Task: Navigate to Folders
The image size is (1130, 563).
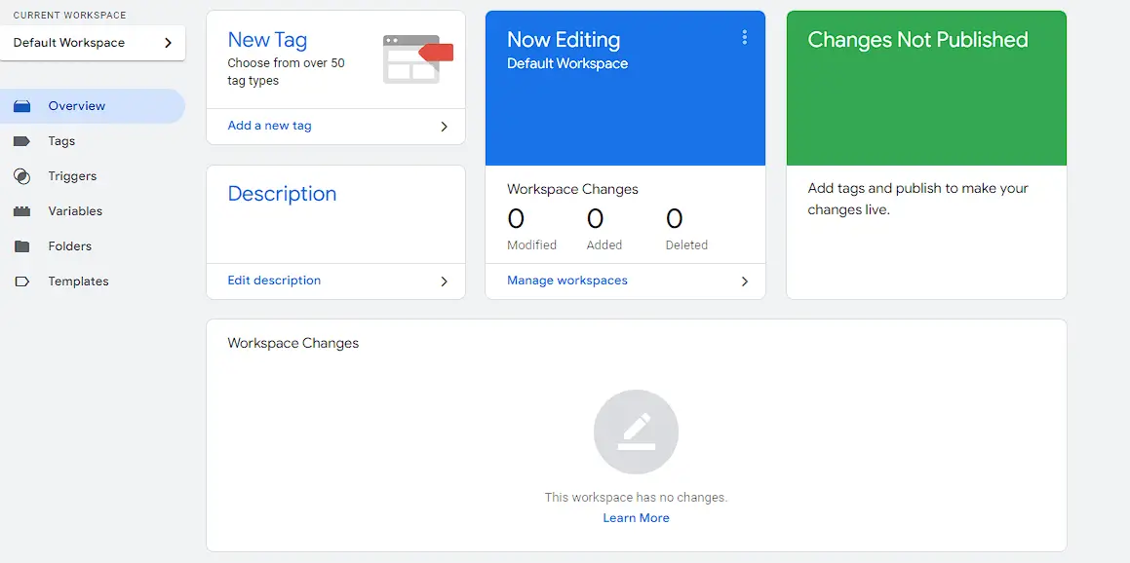Action: (x=93, y=246)
